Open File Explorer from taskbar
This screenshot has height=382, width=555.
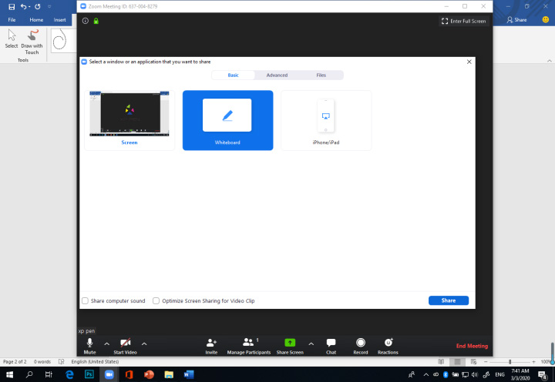click(169, 374)
